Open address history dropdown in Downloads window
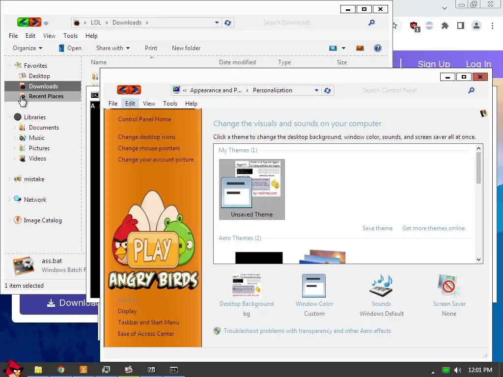The image size is (503, 377). (x=217, y=23)
